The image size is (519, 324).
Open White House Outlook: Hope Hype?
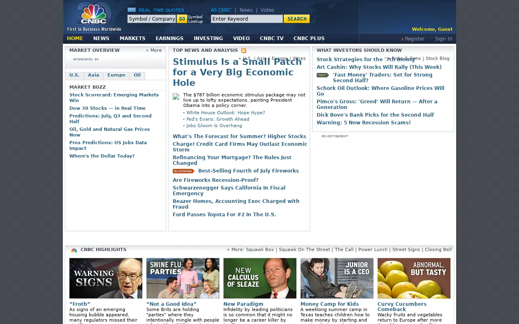point(225,113)
